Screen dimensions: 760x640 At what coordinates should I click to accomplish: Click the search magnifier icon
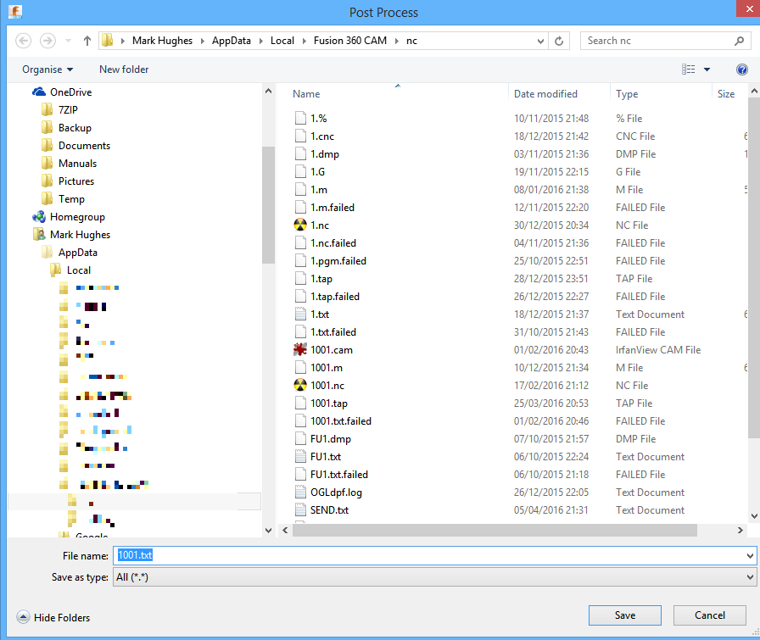click(740, 40)
